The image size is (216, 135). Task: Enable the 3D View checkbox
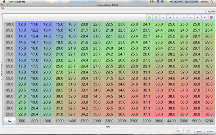(x=206, y=12)
